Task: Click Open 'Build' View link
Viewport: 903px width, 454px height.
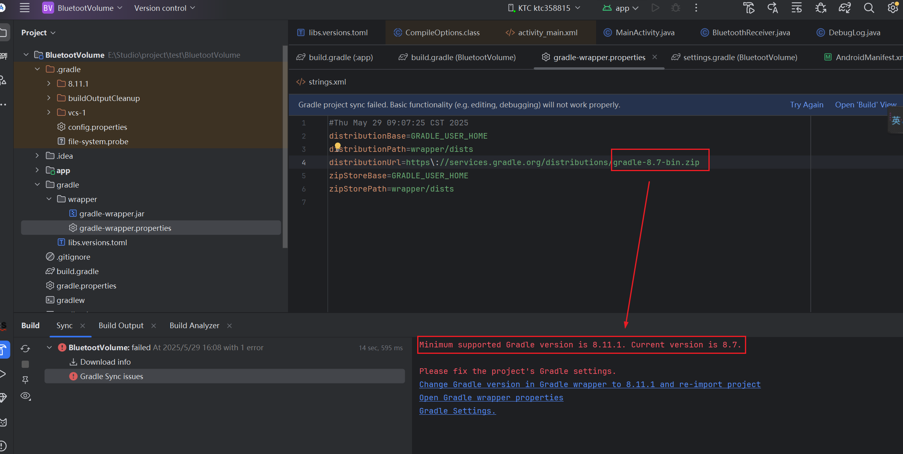Action: (x=866, y=105)
